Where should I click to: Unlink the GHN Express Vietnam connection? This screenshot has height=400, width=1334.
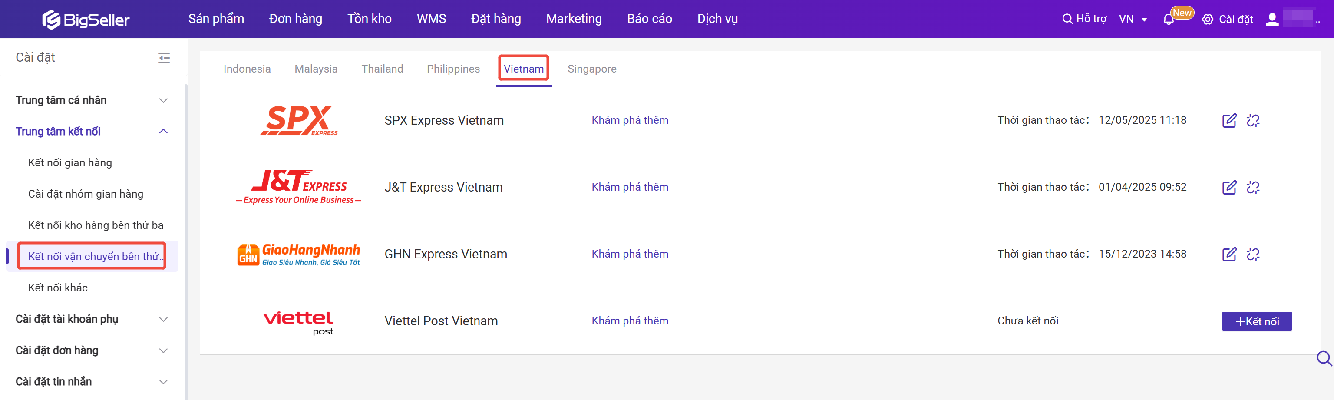(x=1253, y=254)
